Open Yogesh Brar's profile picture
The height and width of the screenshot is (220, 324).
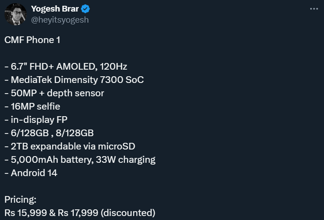pos(16,14)
